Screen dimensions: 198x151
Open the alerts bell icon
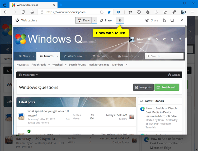point(157,39)
